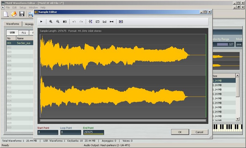This screenshot has height=148, width=246.
Task: Click the normalize sliders icon
Action: (x=90, y=22)
